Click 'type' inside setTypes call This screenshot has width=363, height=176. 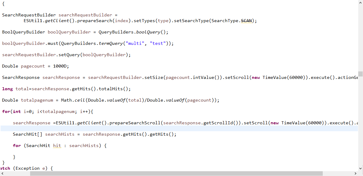tap(163, 21)
